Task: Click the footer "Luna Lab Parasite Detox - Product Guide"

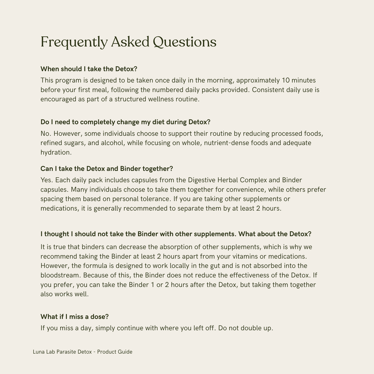Action: coord(82,352)
